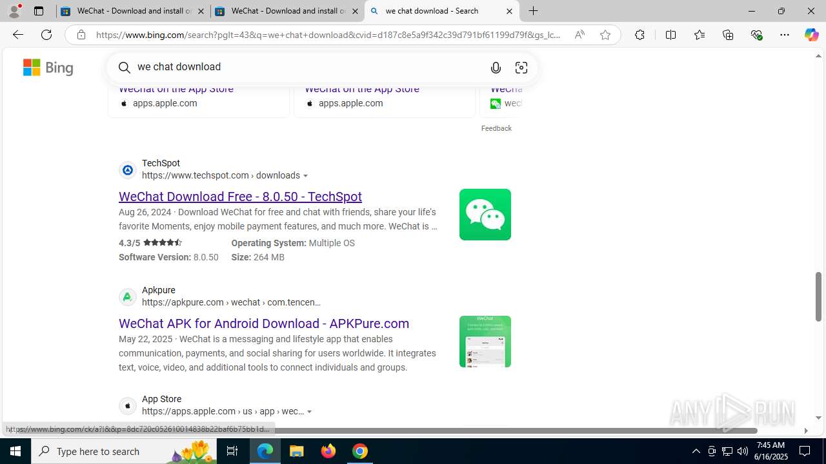Click the apps.apple.com us app URL

pyautogui.click(x=223, y=411)
